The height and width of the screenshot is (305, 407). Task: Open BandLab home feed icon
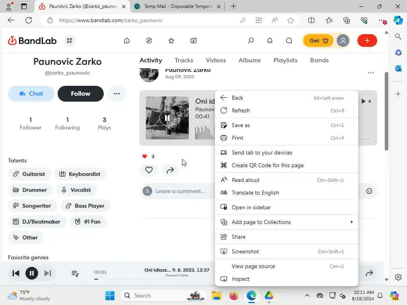click(x=127, y=41)
